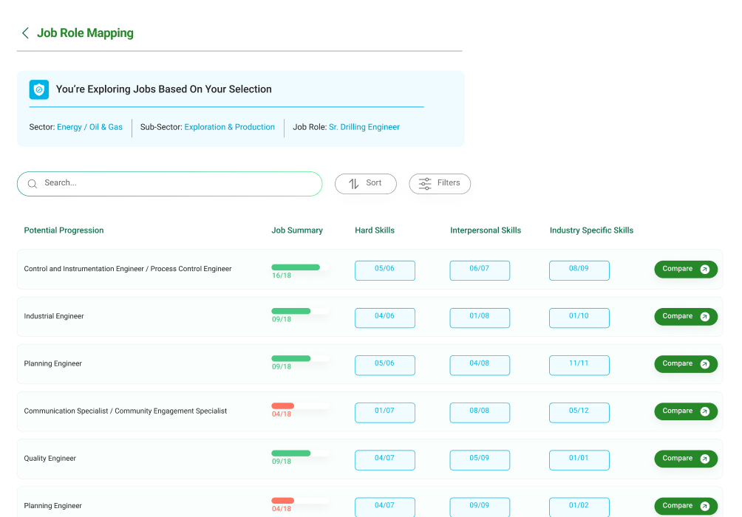Focus the Search input field
The width and height of the screenshot is (742, 517).
[177, 183]
